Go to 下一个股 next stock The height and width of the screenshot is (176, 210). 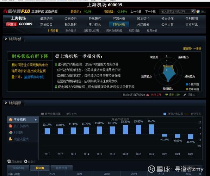[x=150, y=12]
